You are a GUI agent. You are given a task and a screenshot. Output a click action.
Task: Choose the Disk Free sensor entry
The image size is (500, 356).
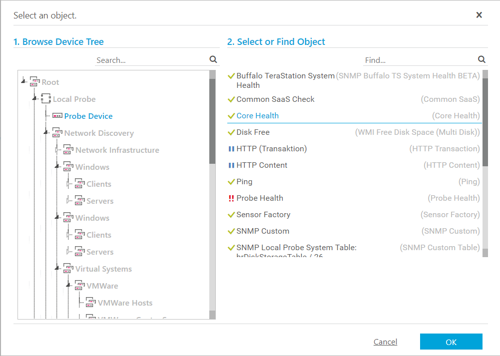(253, 132)
